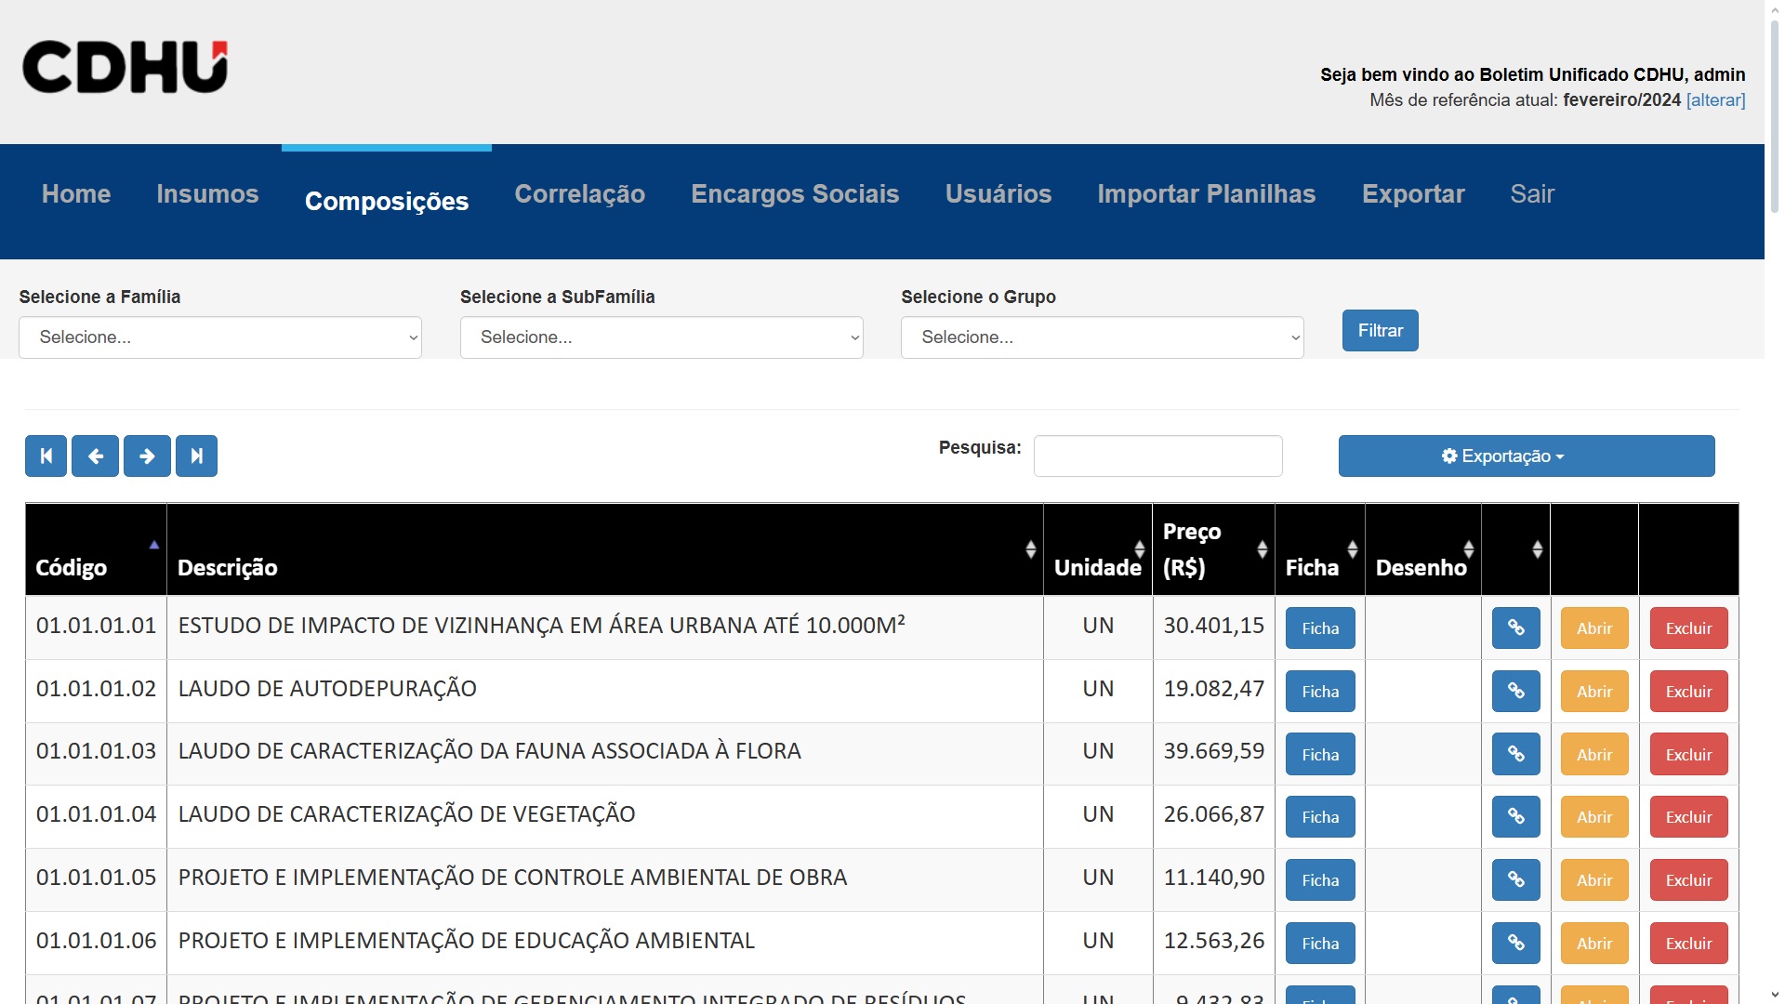This screenshot has width=1785, height=1004.
Task: Click the alterar reference month link
Action: point(1715,100)
